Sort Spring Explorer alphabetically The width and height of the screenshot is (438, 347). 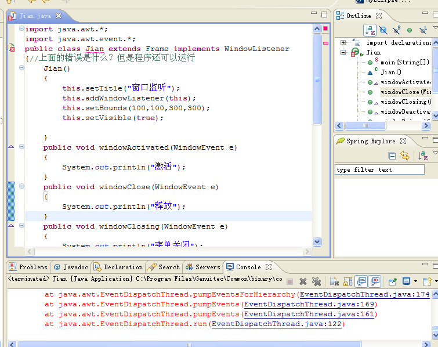click(x=423, y=156)
